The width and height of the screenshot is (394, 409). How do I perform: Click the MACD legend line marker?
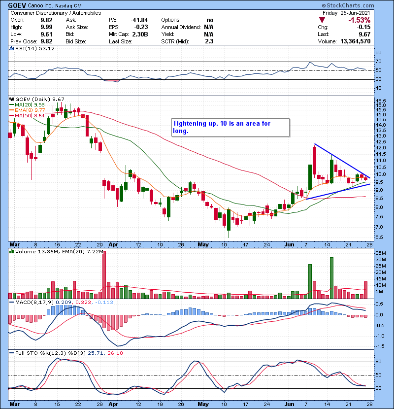coord(11,303)
